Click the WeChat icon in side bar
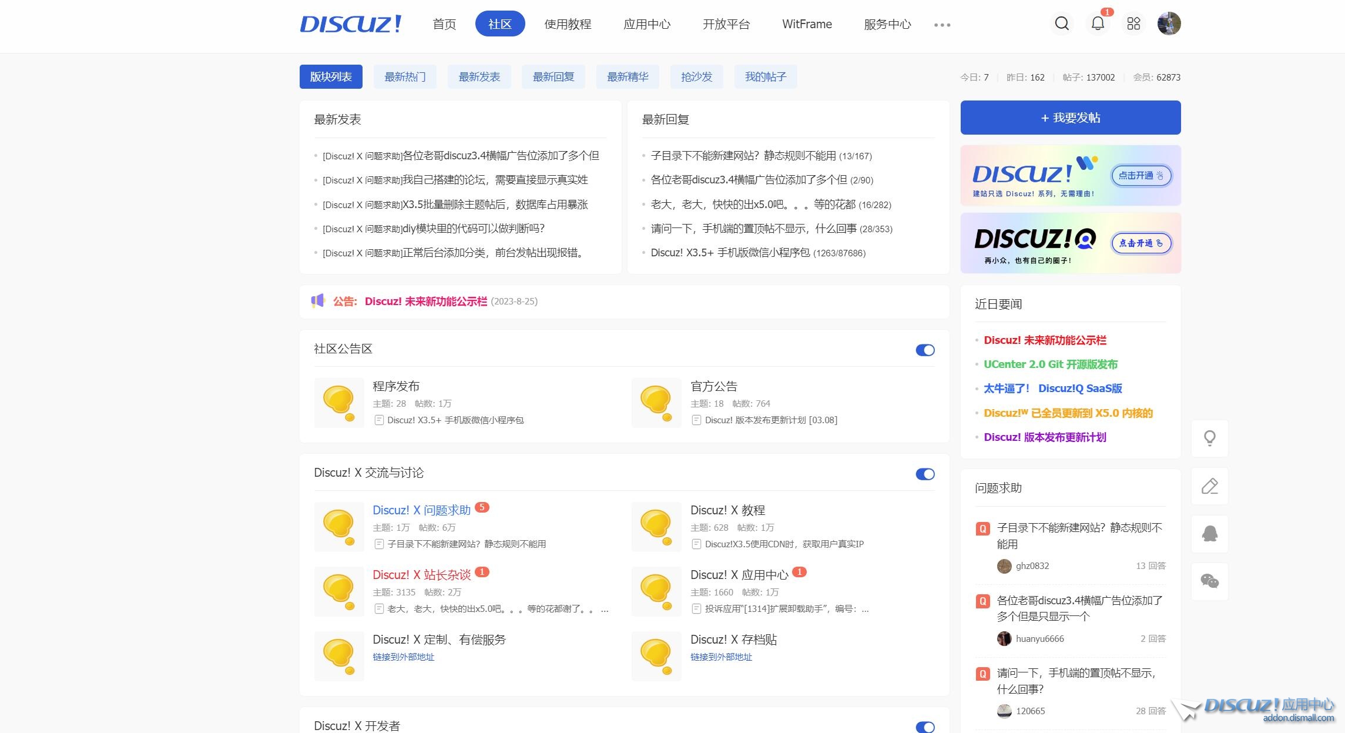Image resolution: width=1345 pixels, height=733 pixels. tap(1210, 581)
